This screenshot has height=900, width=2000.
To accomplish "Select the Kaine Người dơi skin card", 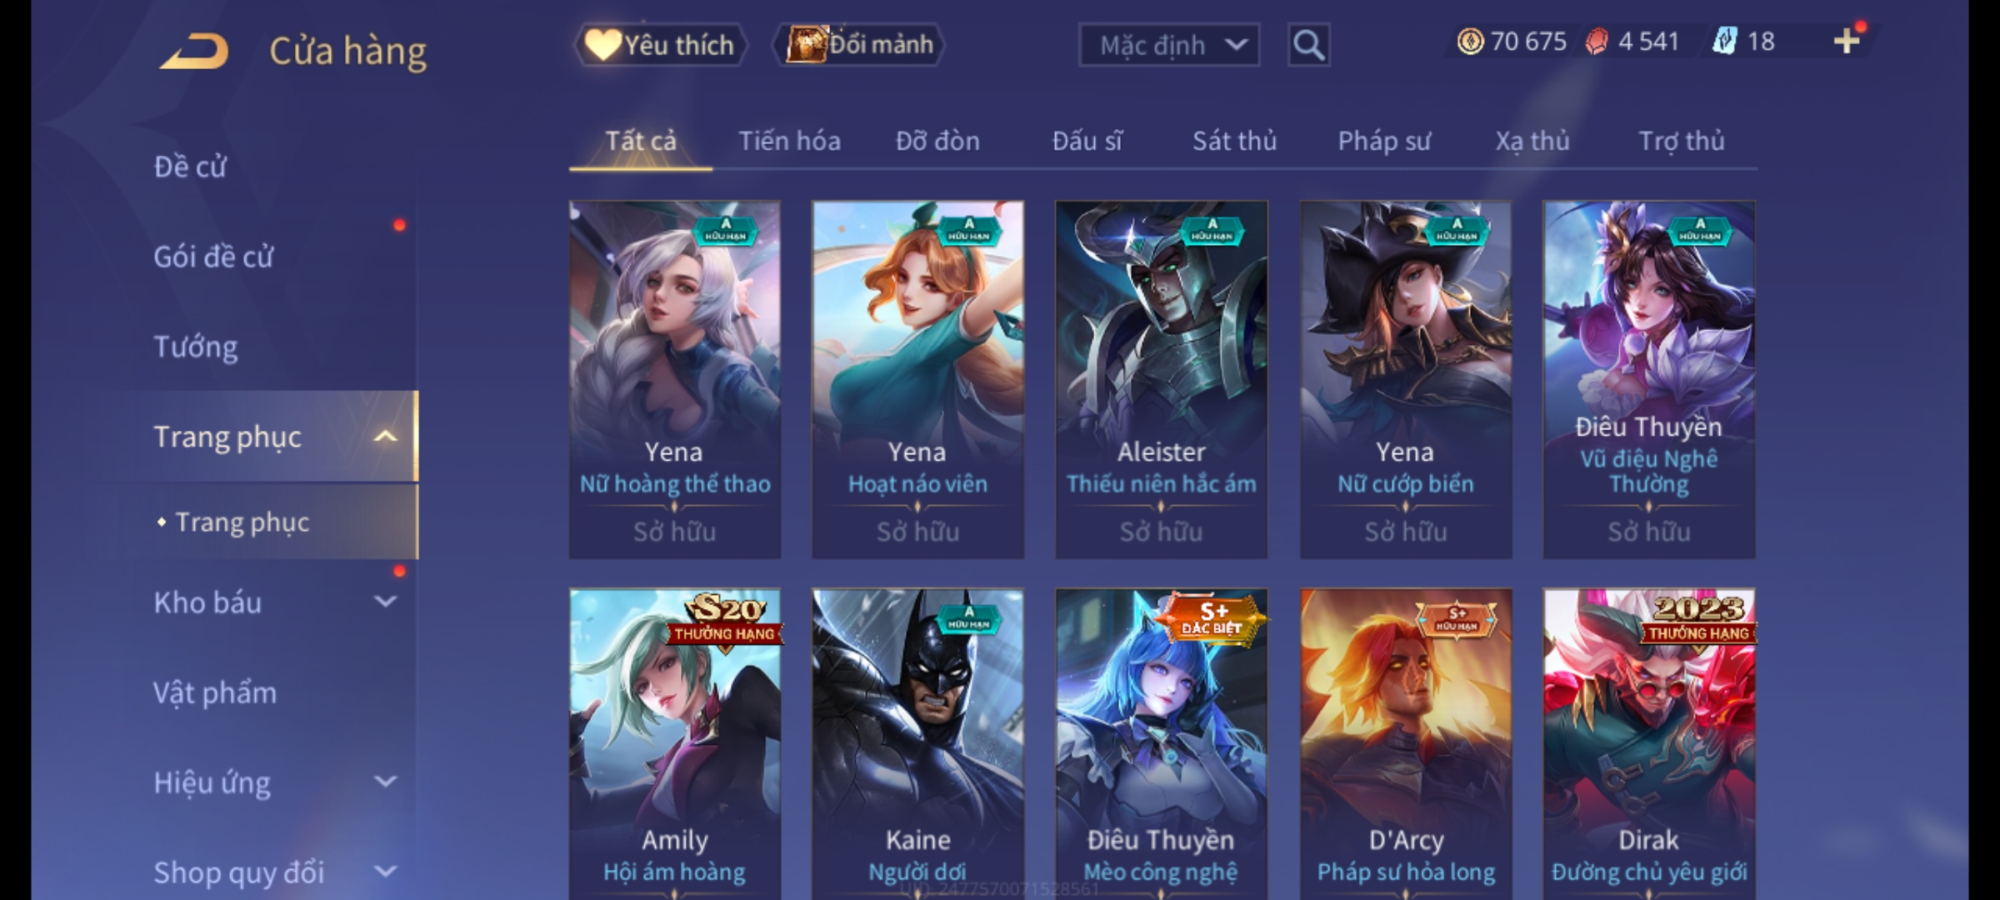I will tap(917, 743).
